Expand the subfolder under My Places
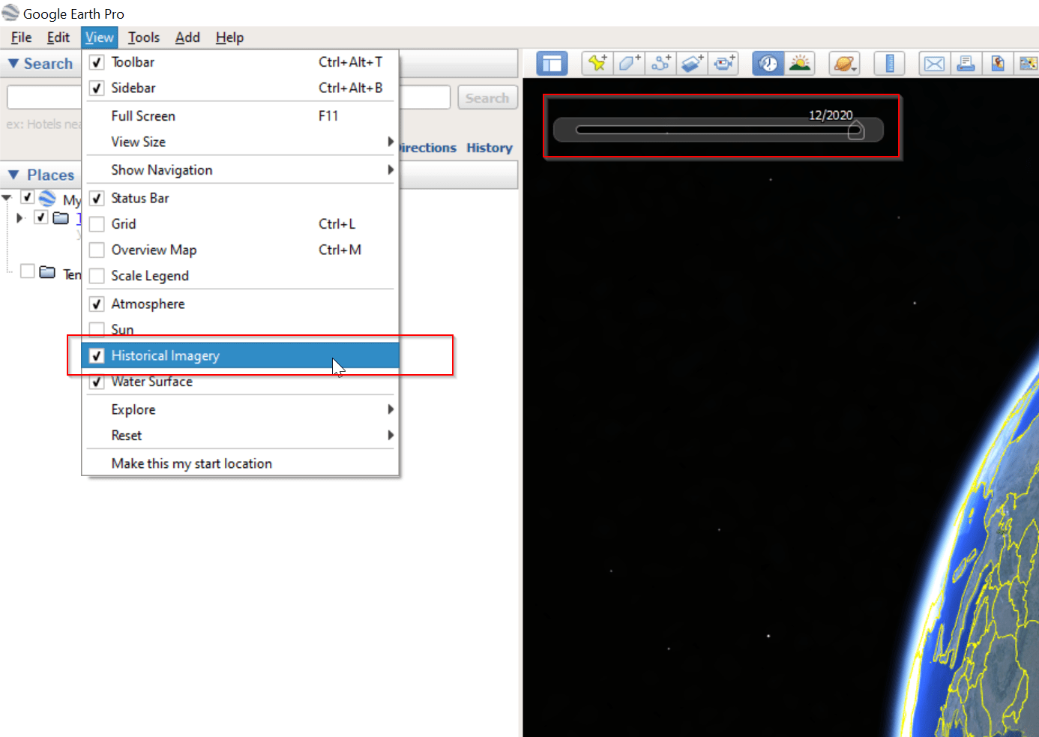The height and width of the screenshot is (737, 1039). pyautogui.click(x=20, y=217)
